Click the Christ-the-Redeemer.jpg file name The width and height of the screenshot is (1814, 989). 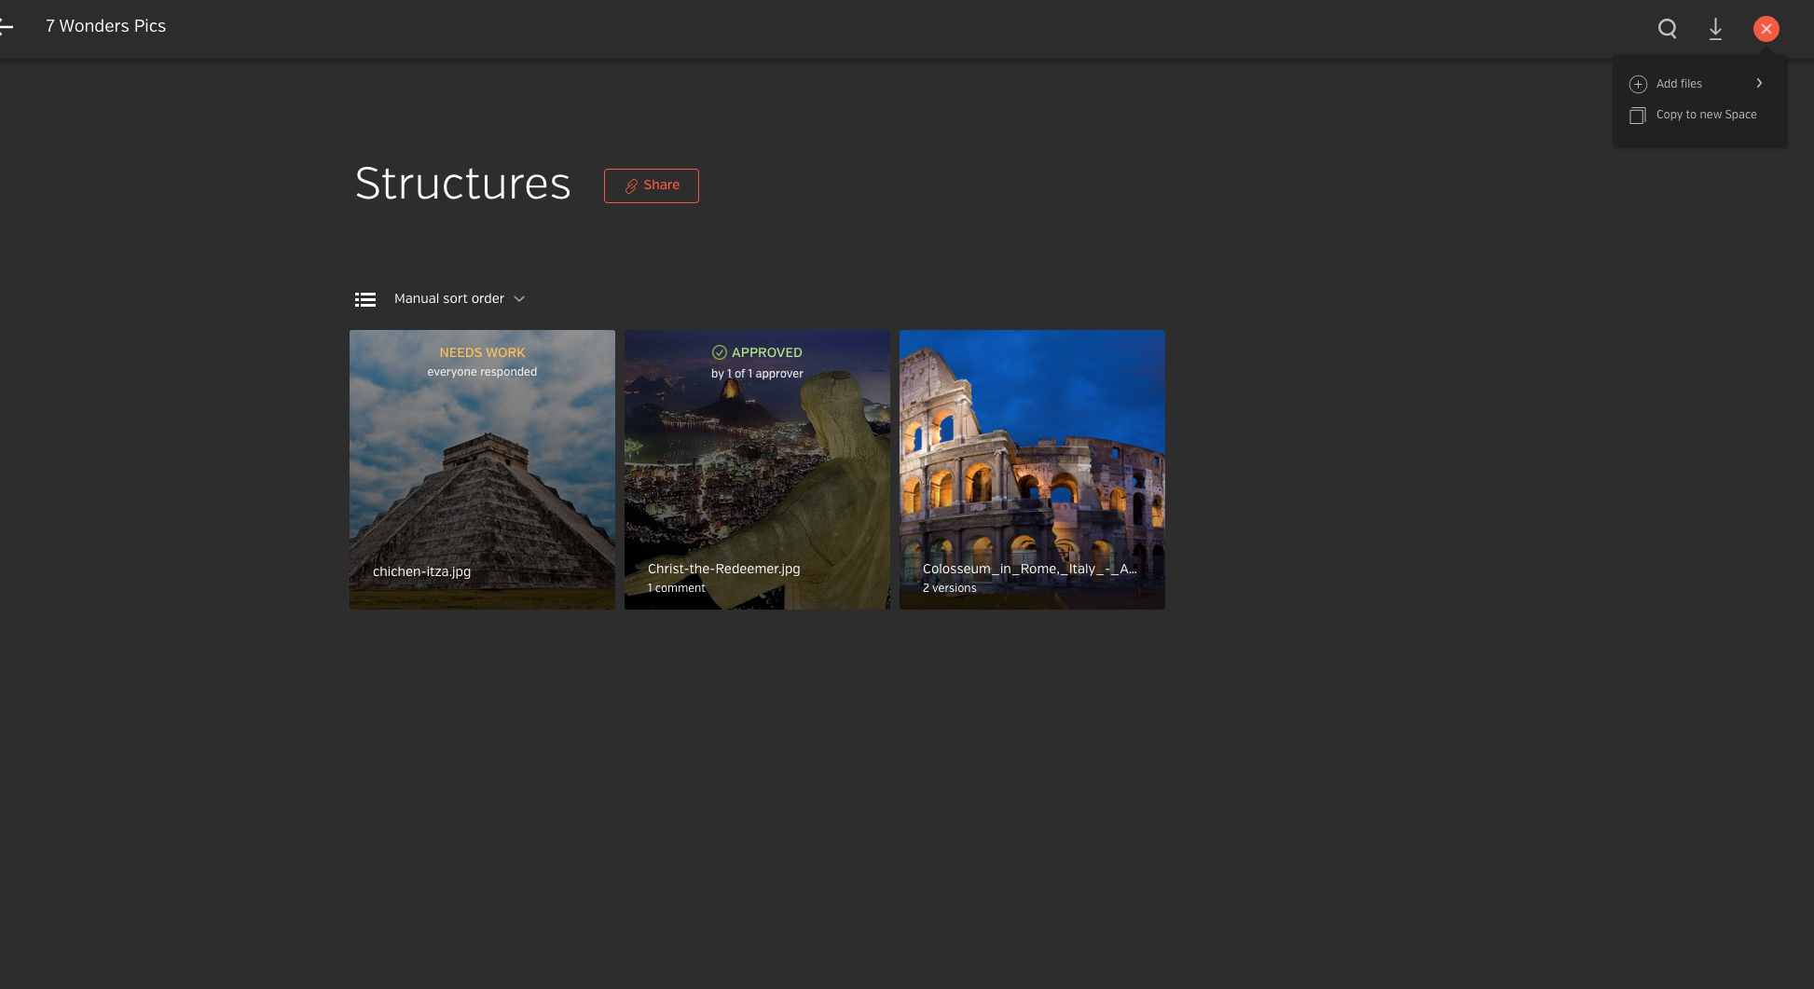723,569
